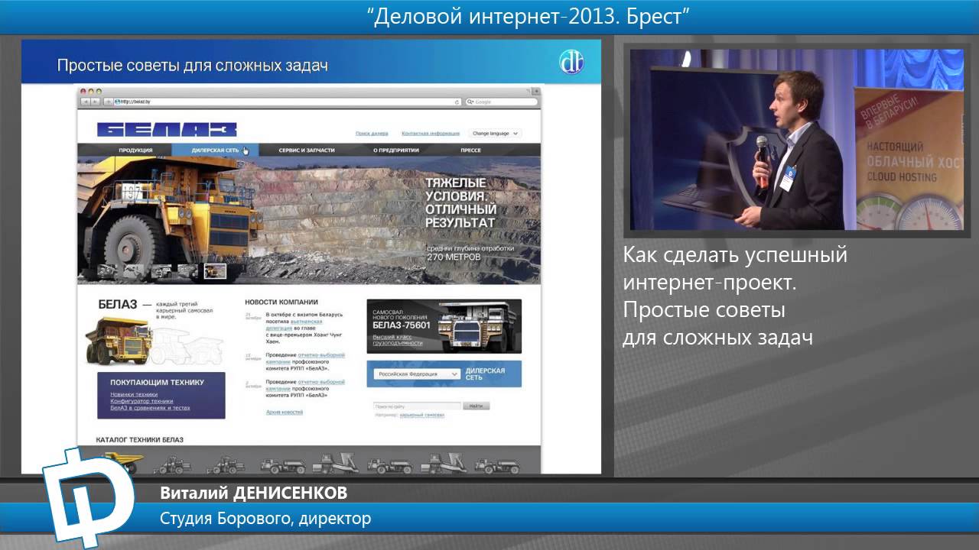Click the 'Новости компании' heading
Screen dimensions: 979x550
pyautogui.click(x=281, y=302)
